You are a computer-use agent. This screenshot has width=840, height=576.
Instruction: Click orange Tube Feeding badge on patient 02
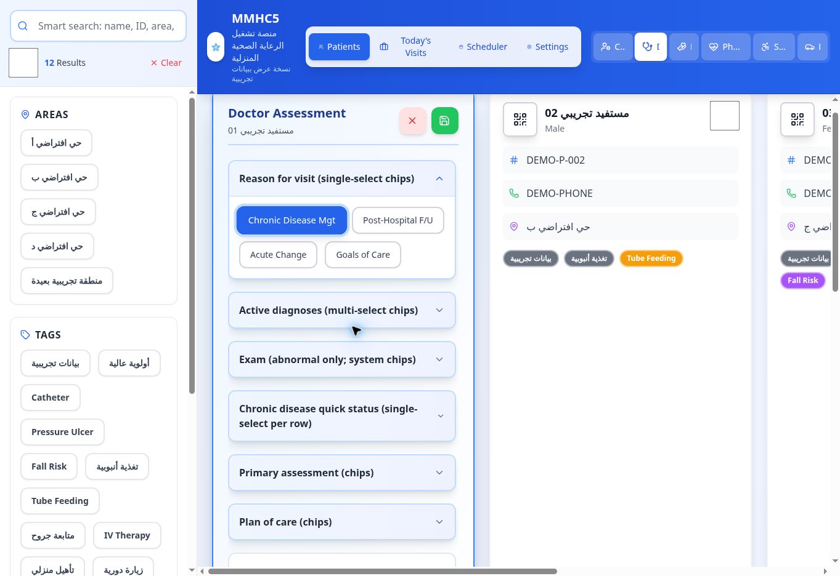[x=651, y=258]
